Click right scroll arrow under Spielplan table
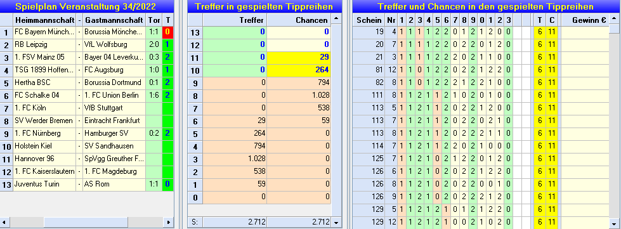 coord(169,222)
